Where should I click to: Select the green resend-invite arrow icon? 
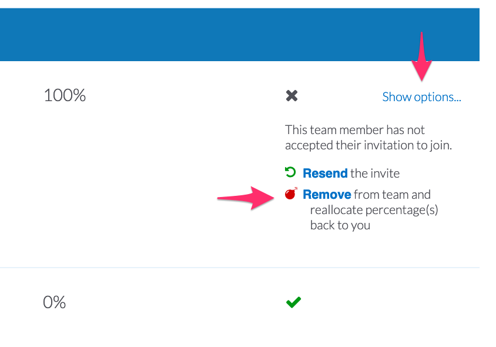coord(290,172)
